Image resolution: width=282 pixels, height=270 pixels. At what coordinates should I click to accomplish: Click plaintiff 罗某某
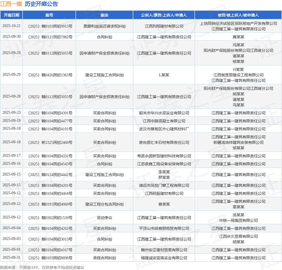(164, 177)
